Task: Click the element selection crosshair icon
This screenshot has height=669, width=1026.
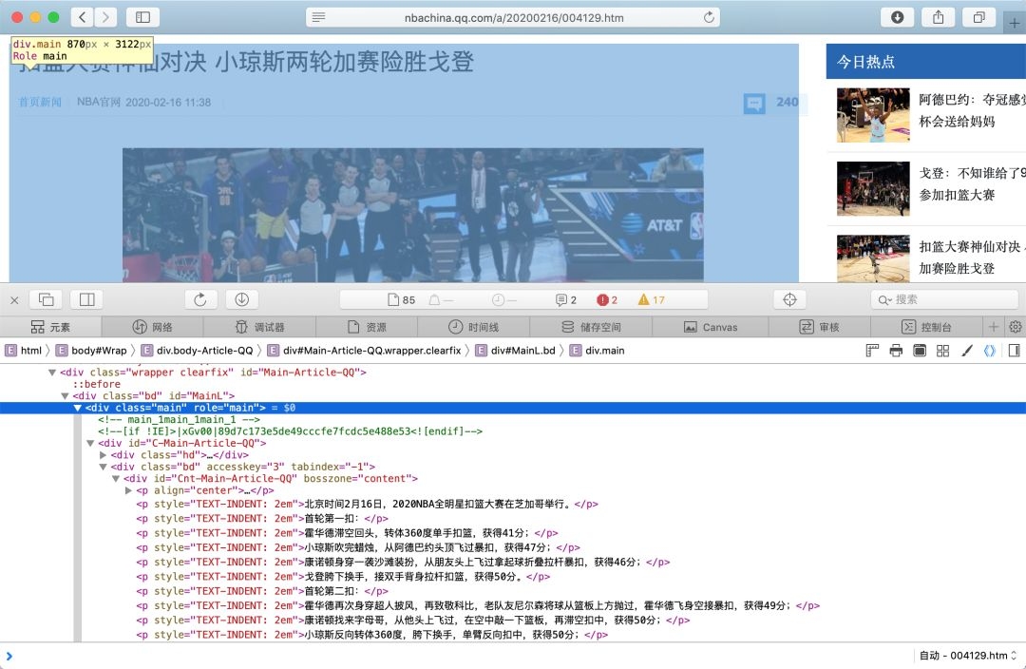Action: tap(788, 299)
